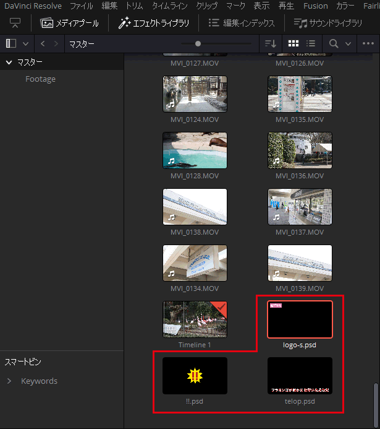Collapse the マスター bin
The image size is (380, 429).
pos(9,63)
